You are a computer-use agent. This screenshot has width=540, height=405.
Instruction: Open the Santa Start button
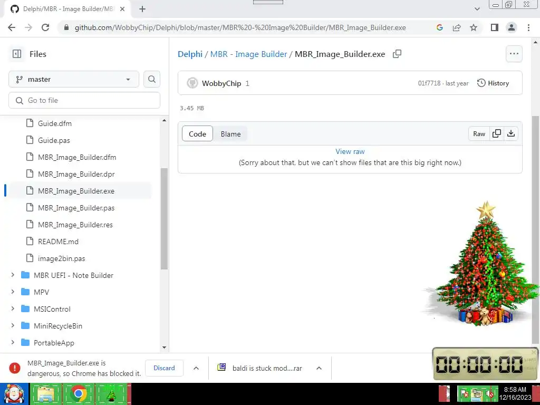tap(14, 394)
